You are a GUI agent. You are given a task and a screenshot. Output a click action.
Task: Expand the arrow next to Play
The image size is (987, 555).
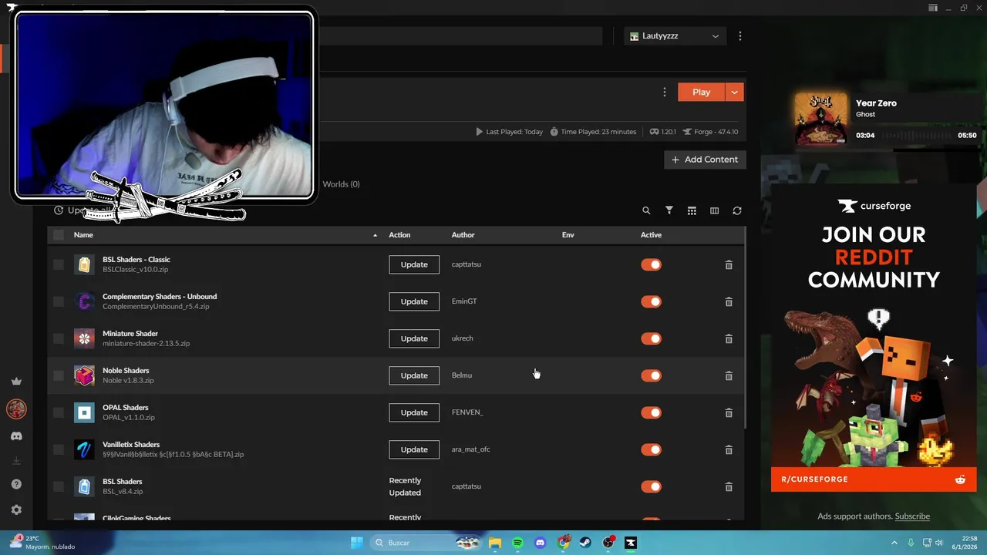pos(734,92)
